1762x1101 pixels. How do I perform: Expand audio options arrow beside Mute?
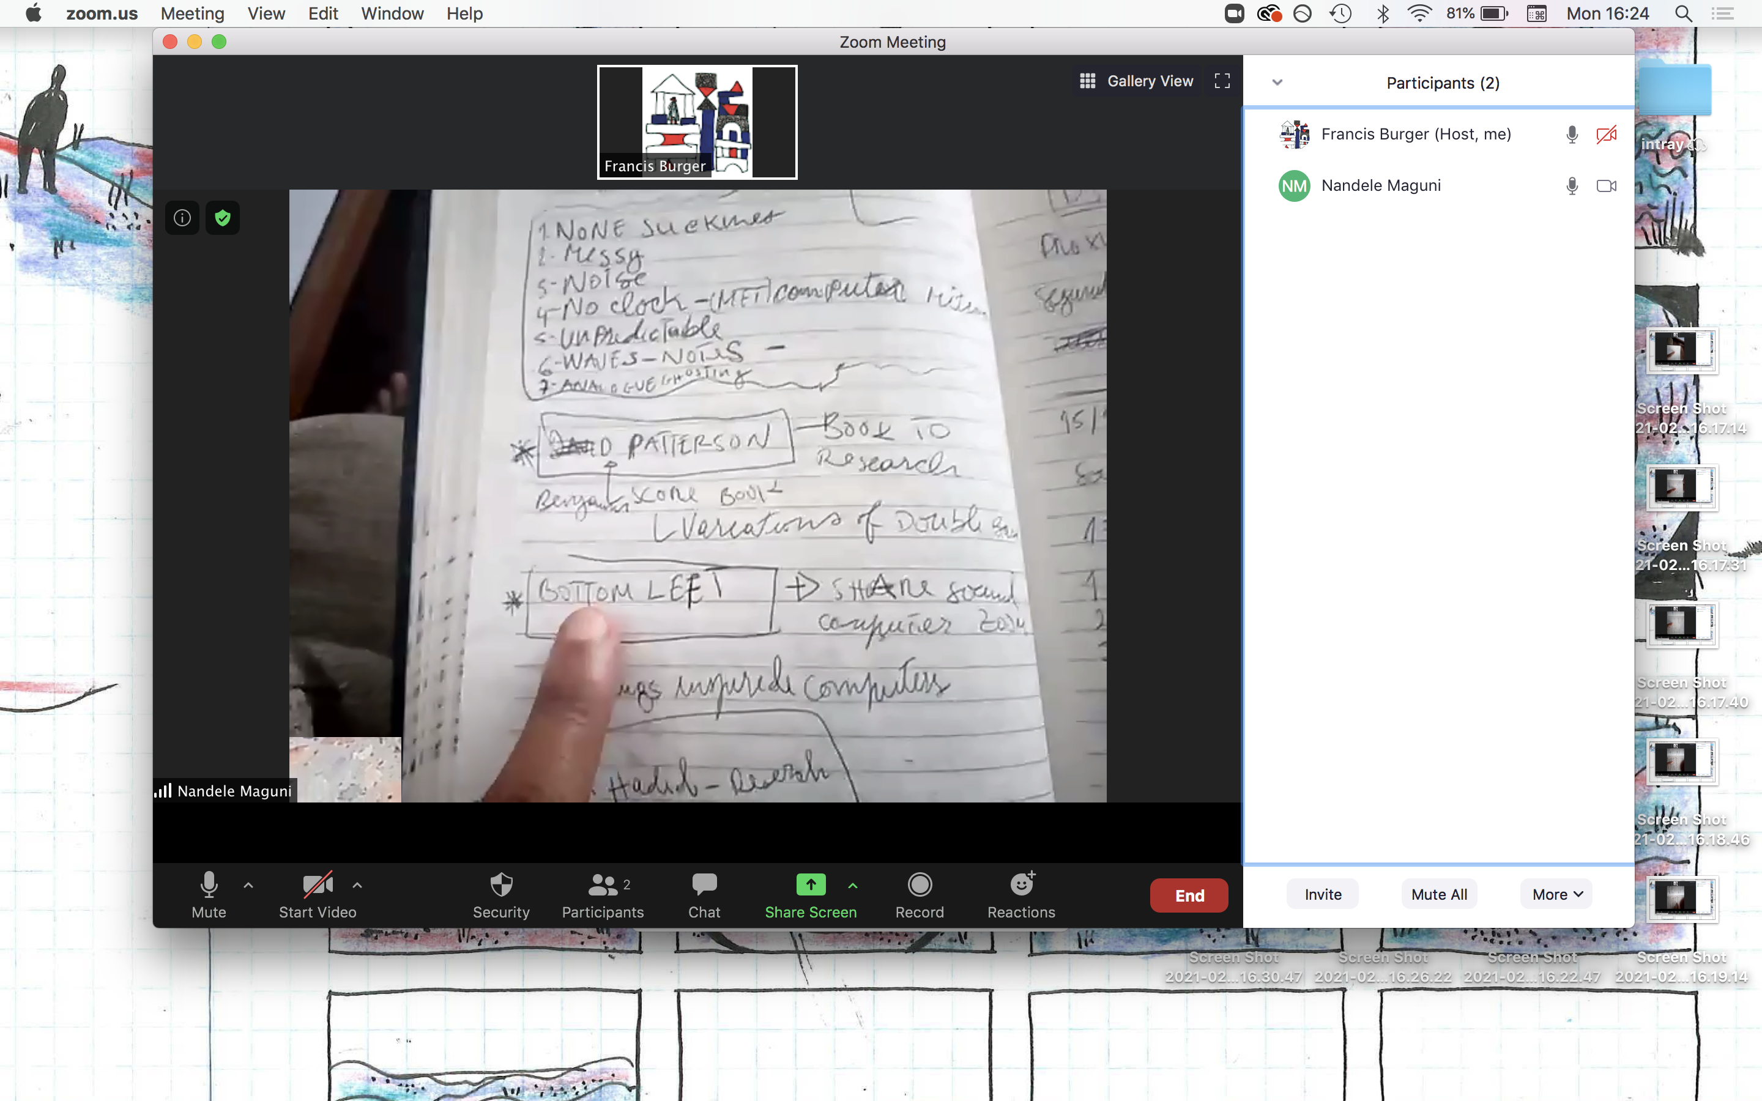248,886
